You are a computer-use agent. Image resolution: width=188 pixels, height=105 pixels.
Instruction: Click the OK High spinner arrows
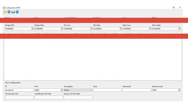(x=120, y=29)
